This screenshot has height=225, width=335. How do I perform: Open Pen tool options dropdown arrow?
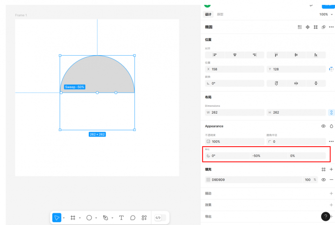click(112, 218)
